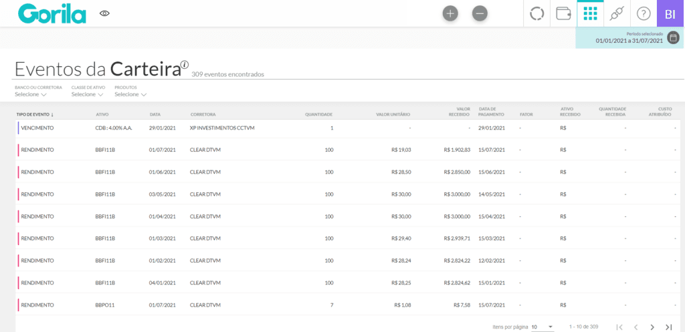Click the minus circle button
685x332 pixels.
coord(480,13)
